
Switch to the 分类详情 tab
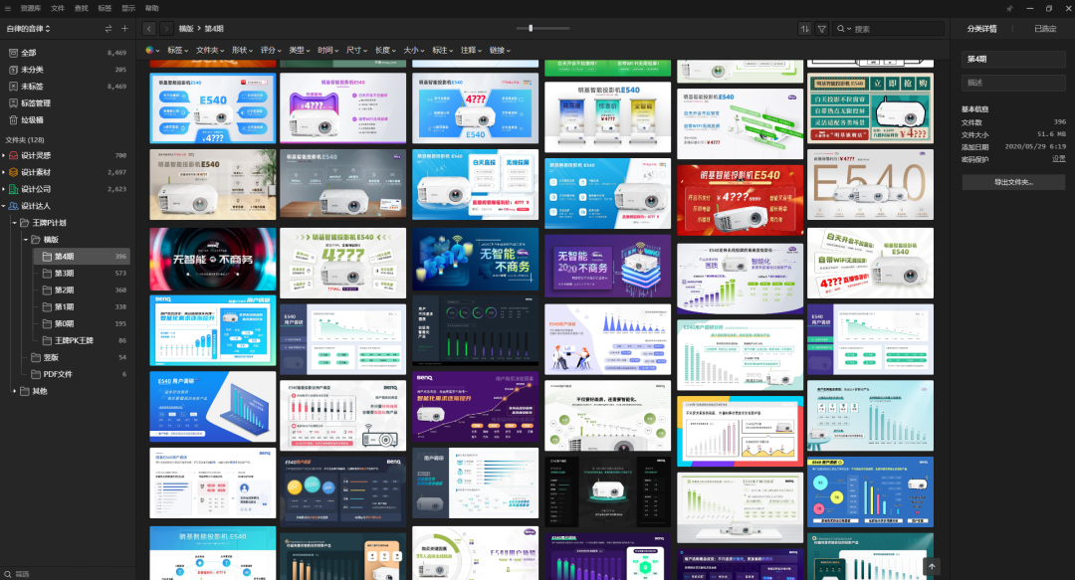981,29
